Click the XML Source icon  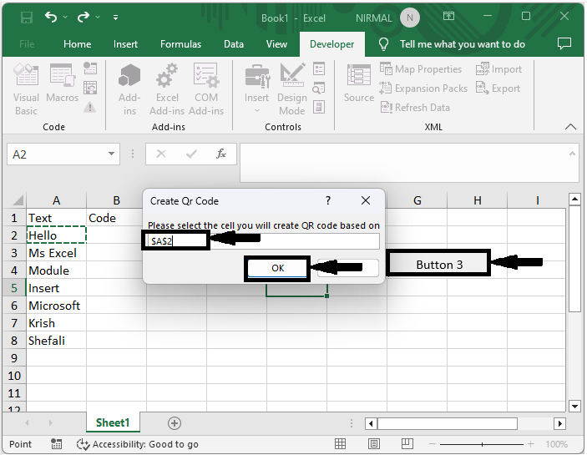click(359, 83)
